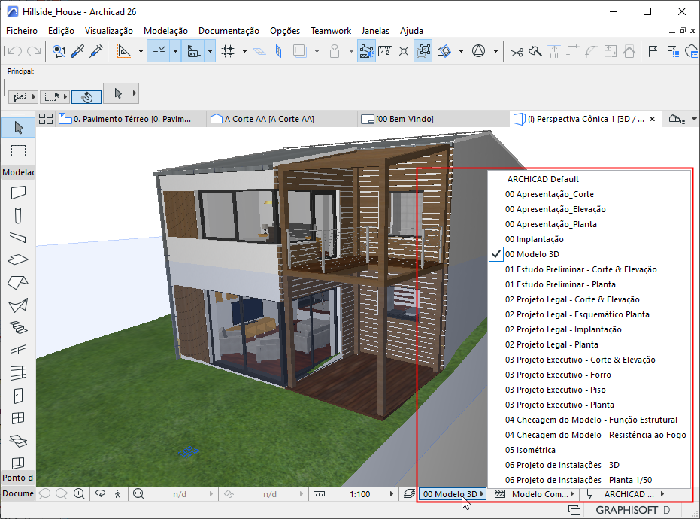The image size is (700, 519).
Task: Switch to the A Corte AA tab
Action: click(x=269, y=119)
